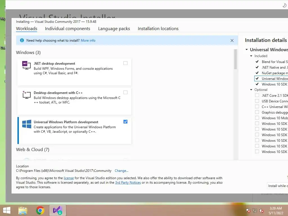Open the 3rd Party Notices link
Image resolution: width=288 pixels, height=216 pixels.
click(128, 183)
